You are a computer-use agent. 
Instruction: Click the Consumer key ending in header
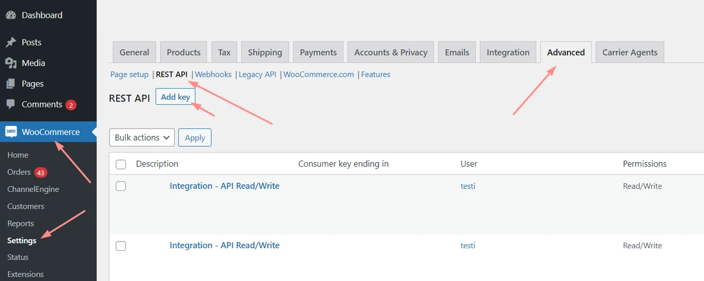[x=343, y=164]
